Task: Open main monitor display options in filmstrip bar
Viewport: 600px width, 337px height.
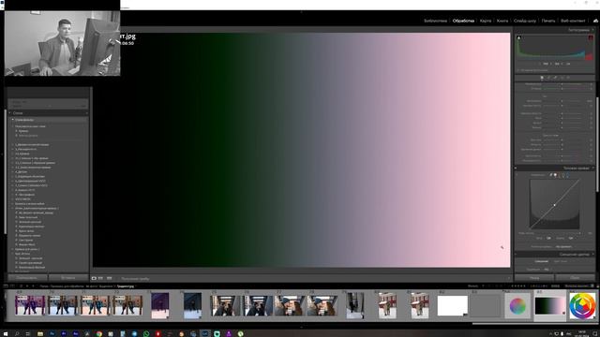Action: coord(6,286)
